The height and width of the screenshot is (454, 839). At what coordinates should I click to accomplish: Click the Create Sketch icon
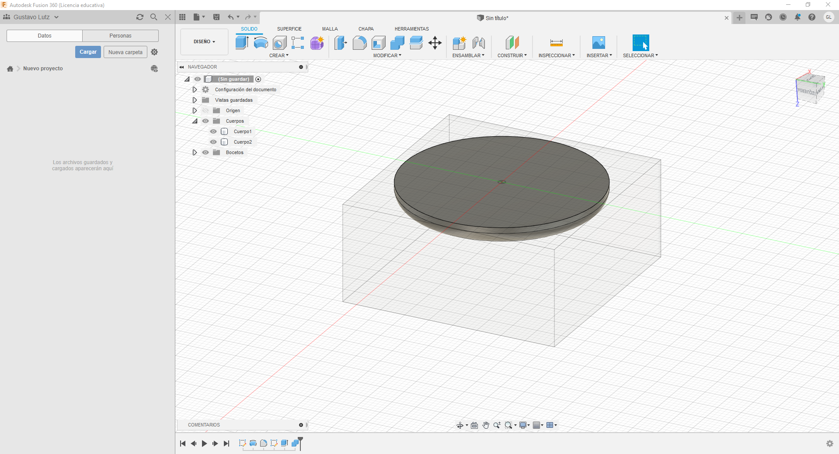pos(298,43)
